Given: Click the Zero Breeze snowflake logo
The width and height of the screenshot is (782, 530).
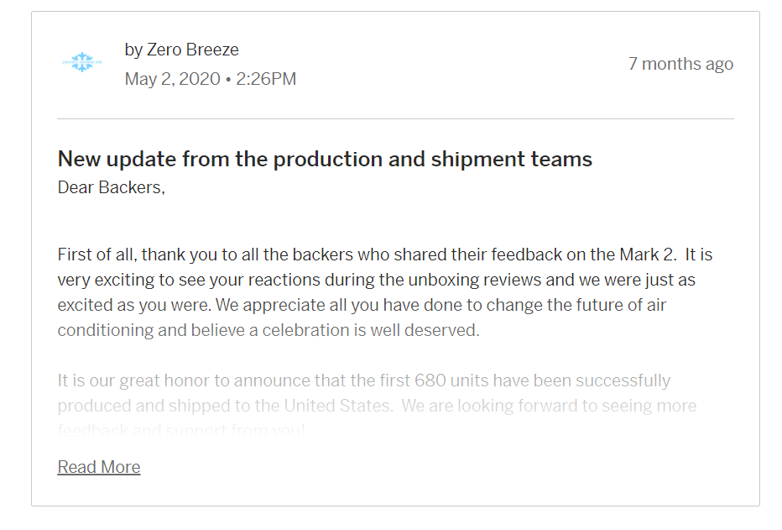Looking at the screenshot, I should [82, 62].
